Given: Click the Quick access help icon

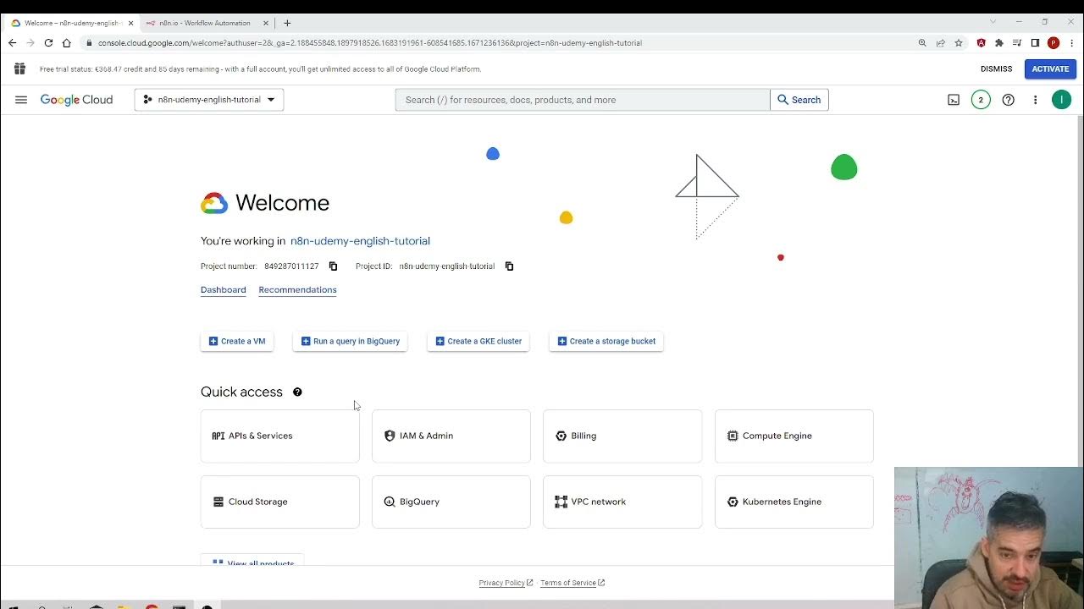Looking at the screenshot, I should tap(297, 392).
